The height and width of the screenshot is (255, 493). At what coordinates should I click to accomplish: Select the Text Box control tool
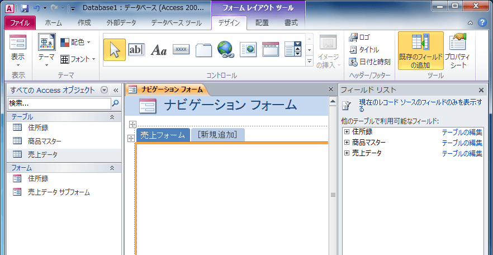[137, 50]
